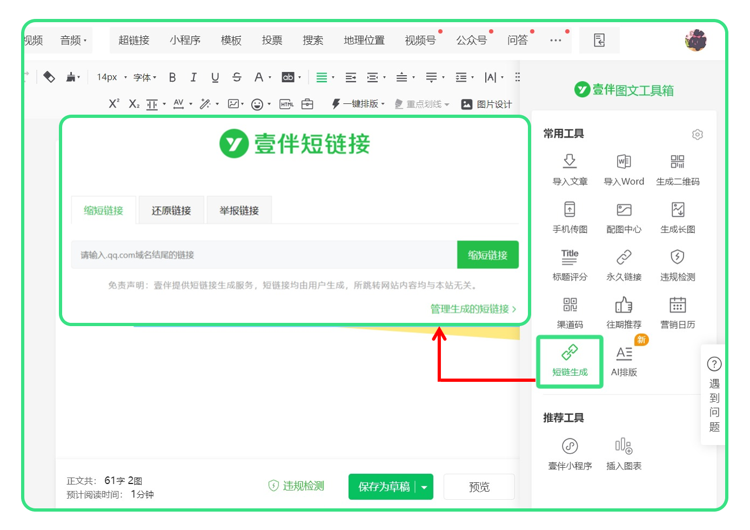Toggle italic formatting
The height and width of the screenshot is (530, 750).
click(193, 77)
